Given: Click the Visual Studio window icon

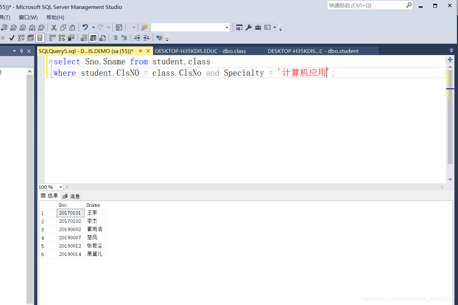Looking at the screenshot, I should coord(239,28).
